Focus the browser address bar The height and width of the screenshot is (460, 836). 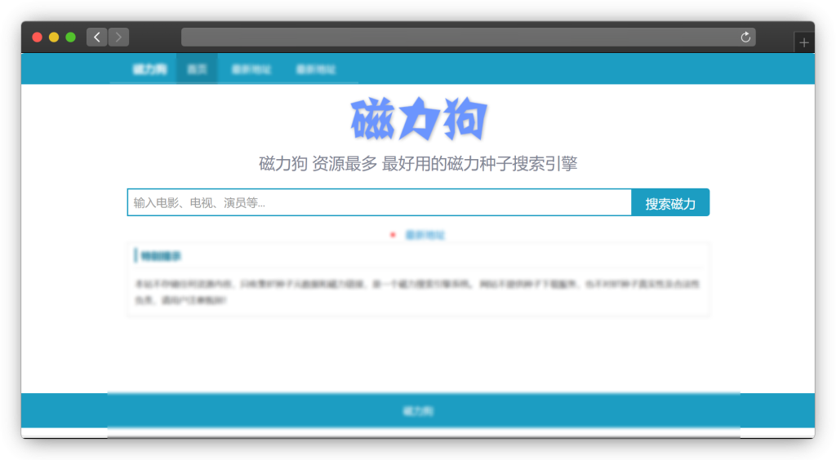coord(468,38)
